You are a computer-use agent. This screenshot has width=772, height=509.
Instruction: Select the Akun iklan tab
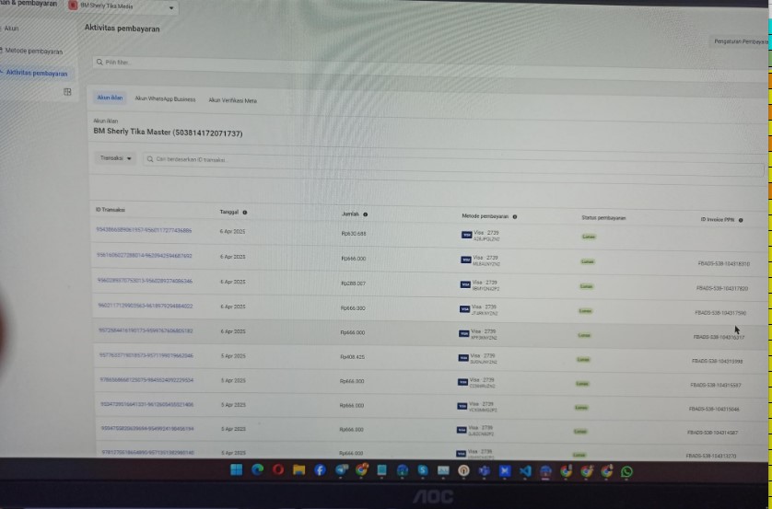(x=110, y=98)
